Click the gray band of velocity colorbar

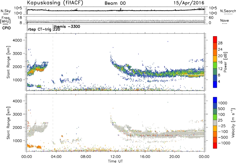(215, 123)
